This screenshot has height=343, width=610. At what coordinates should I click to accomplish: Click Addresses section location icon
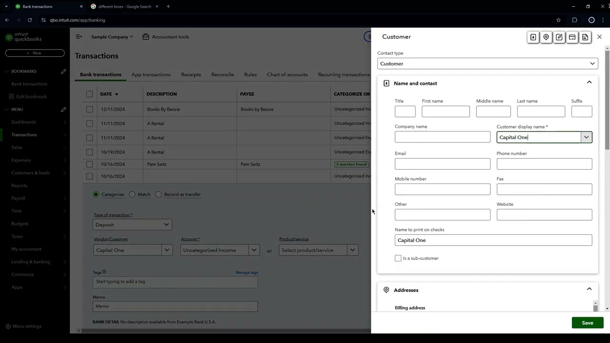(x=386, y=290)
